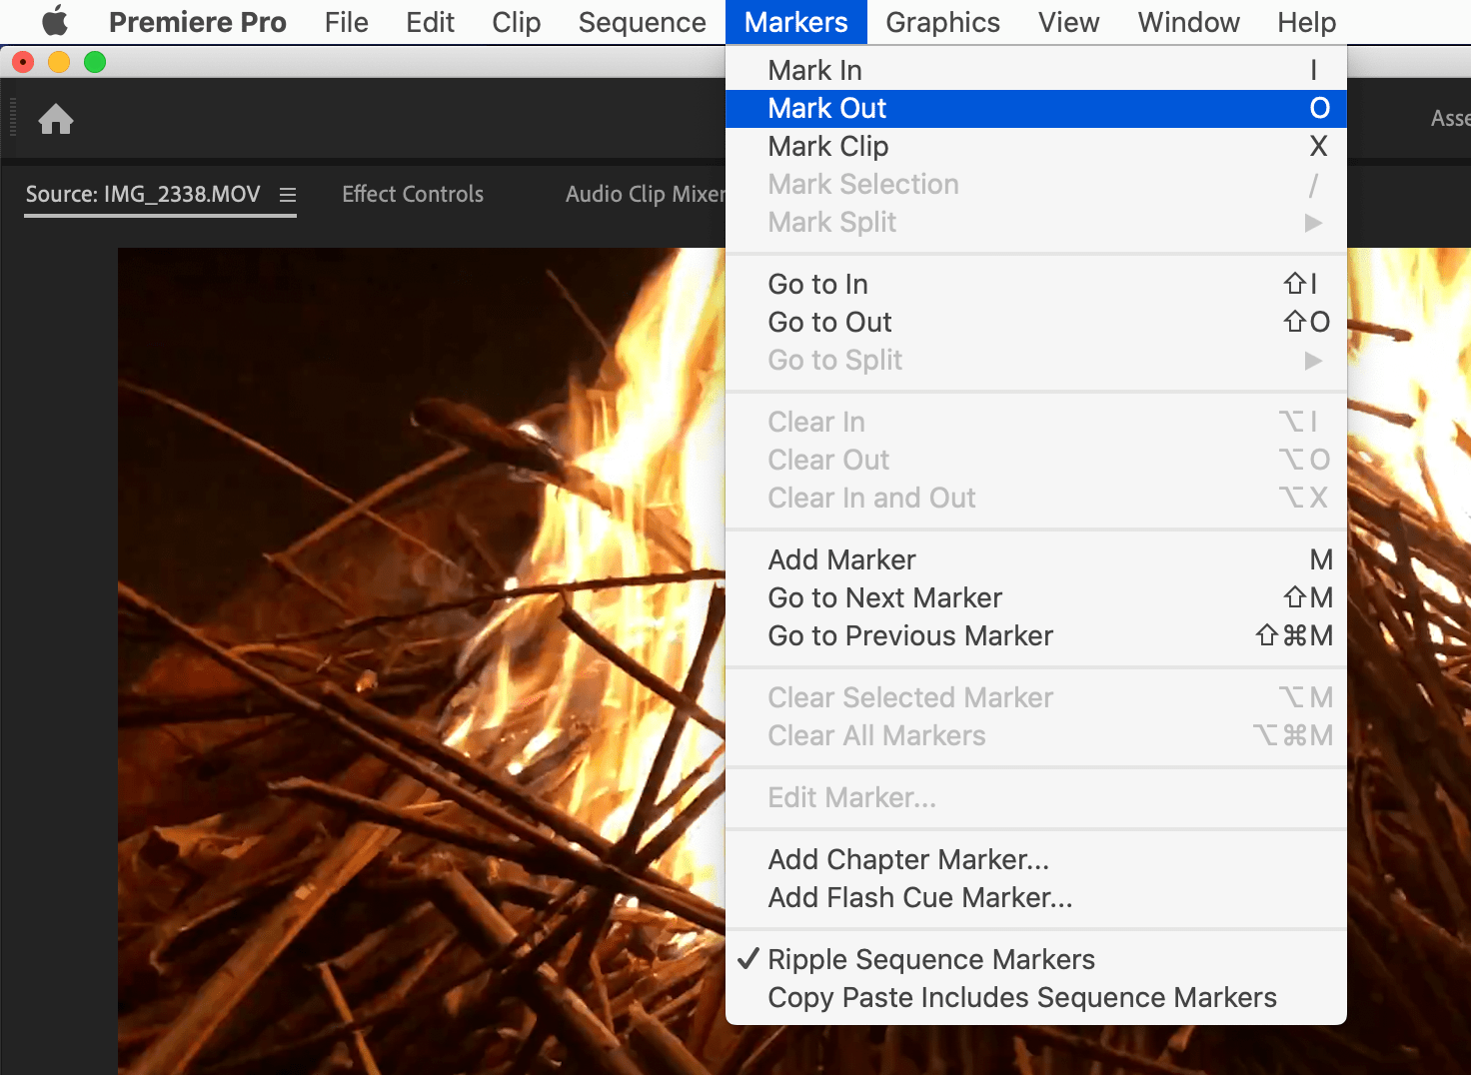Choose Go to Previous Marker
Screen dimensions: 1471x1075
point(1036,635)
